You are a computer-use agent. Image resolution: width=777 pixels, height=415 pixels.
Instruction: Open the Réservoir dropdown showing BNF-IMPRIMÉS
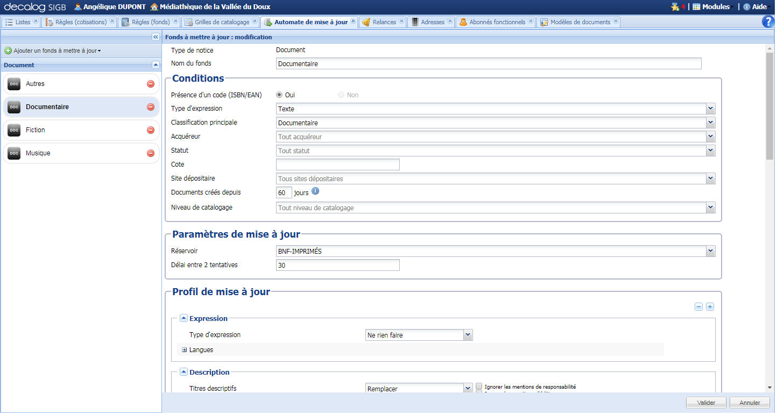pyautogui.click(x=710, y=251)
